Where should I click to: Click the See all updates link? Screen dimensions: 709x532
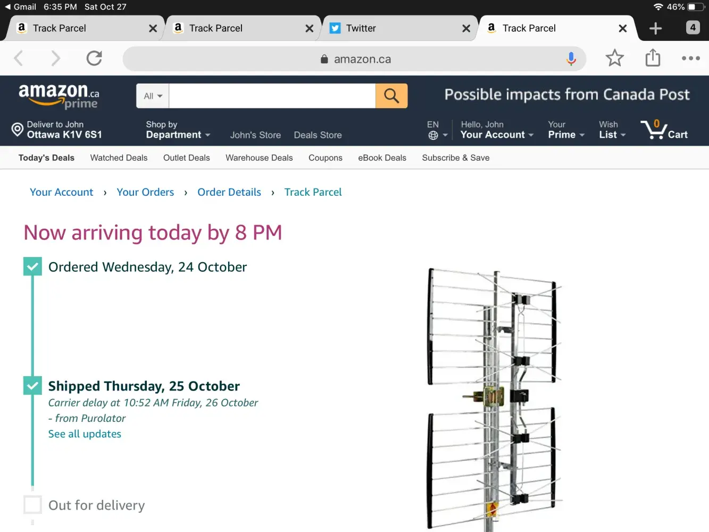point(85,434)
